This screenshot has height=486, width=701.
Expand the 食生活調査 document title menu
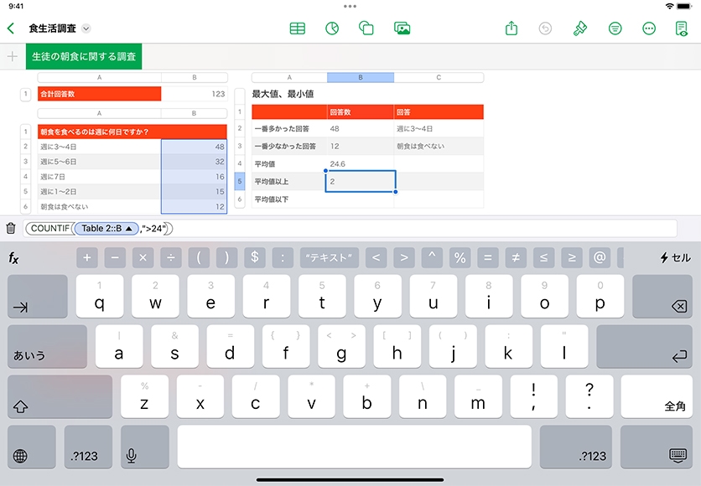(86, 28)
